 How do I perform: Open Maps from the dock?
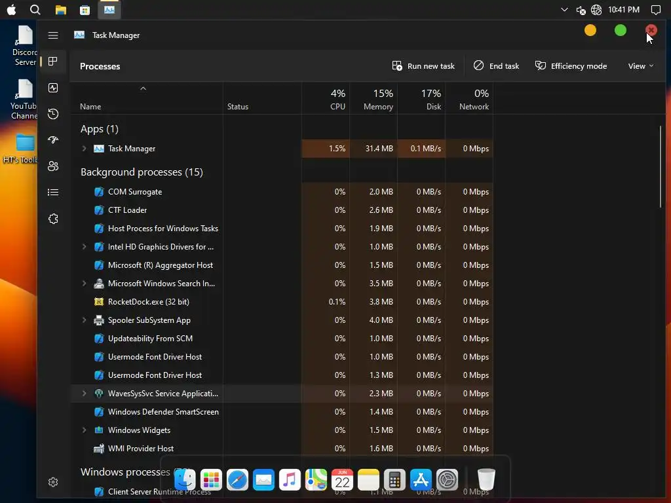[x=316, y=479]
